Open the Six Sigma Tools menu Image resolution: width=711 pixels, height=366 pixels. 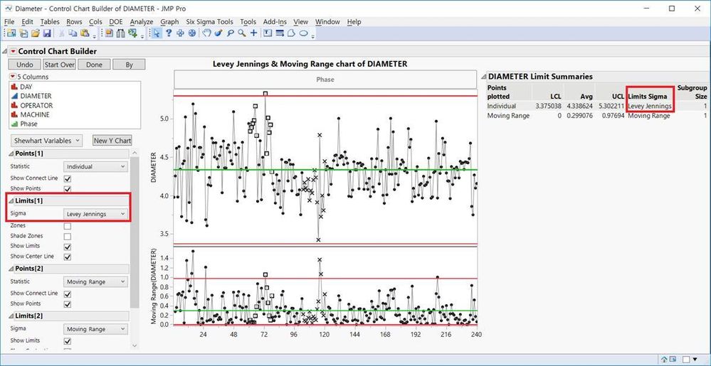209,22
